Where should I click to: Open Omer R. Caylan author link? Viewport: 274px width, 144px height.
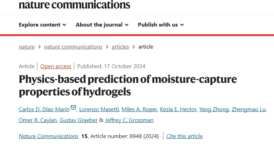(38, 120)
